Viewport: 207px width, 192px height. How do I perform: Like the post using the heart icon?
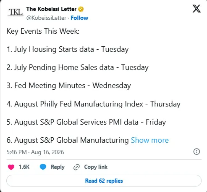coord(11,167)
